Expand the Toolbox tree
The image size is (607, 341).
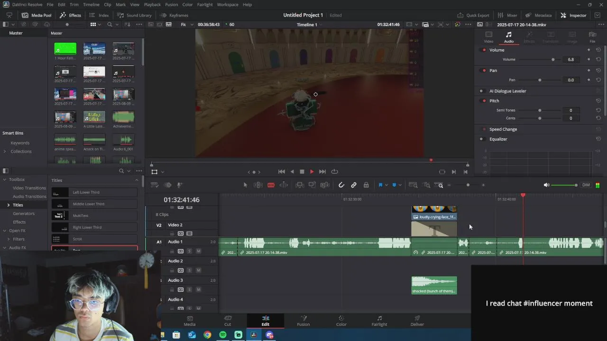[5, 179]
